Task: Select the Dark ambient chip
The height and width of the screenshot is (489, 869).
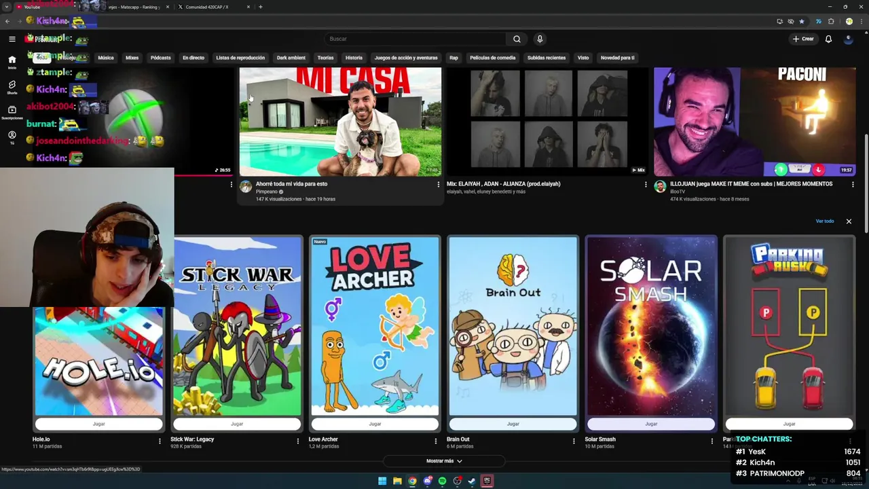Action: tap(291, 58)
